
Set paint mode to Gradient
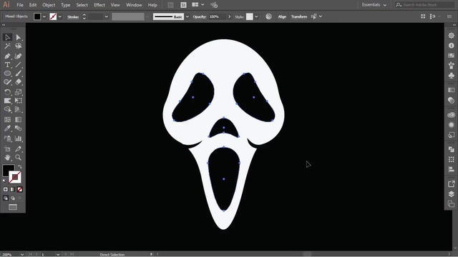pyautogui.click(x=13, y=189)
